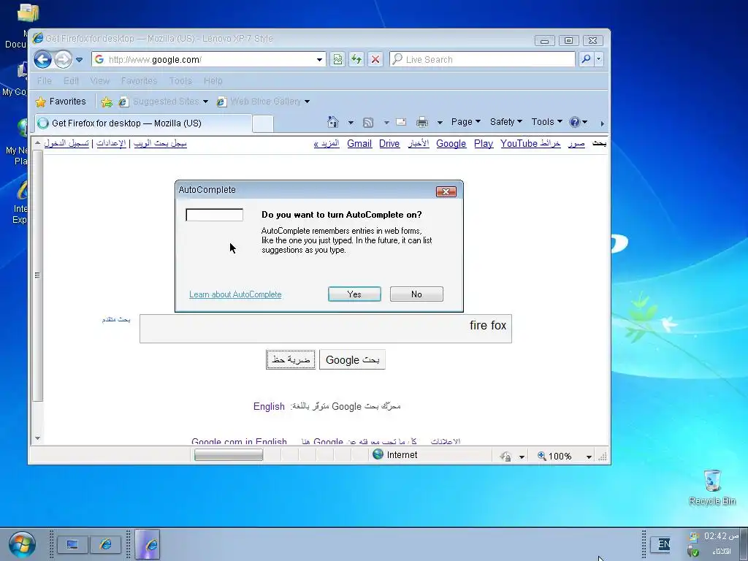
Task: Open the Recycle Bin desktop icon
Action: (x=712, y=487)
